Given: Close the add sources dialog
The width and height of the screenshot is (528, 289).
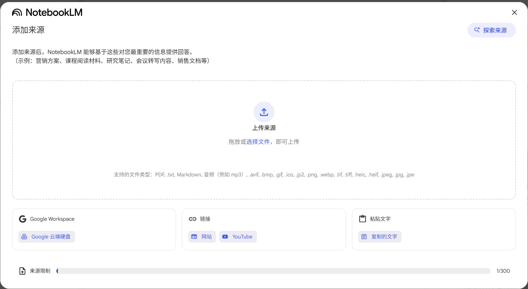Looking at the screenshot, I should tap(514, 12).
